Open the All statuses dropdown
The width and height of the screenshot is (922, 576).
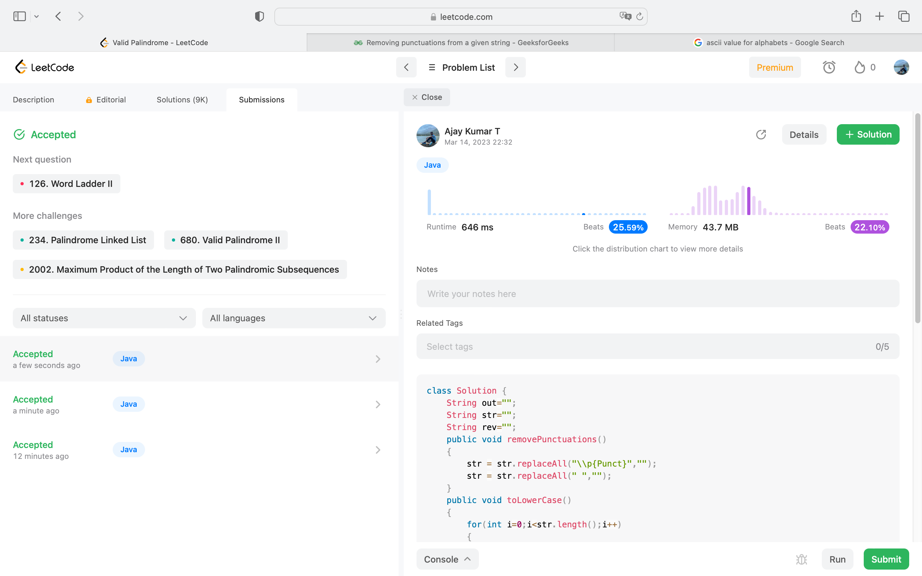pos(104,318)
